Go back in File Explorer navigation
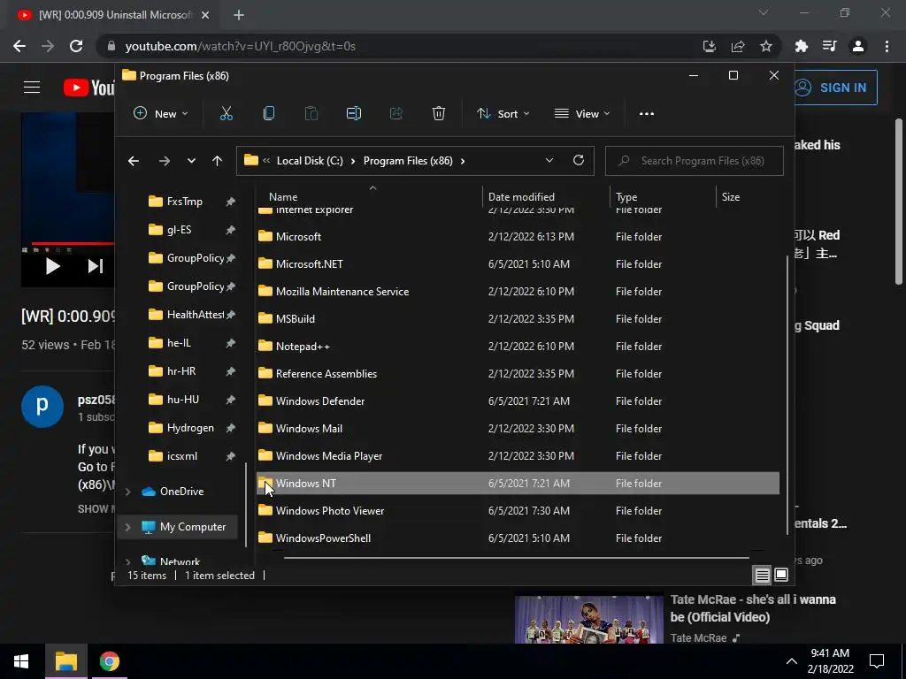This screenshot has width=906, height=679. pos(134,161)
